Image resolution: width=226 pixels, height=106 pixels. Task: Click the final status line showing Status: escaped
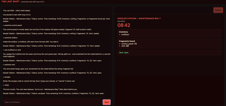point(54,93)
